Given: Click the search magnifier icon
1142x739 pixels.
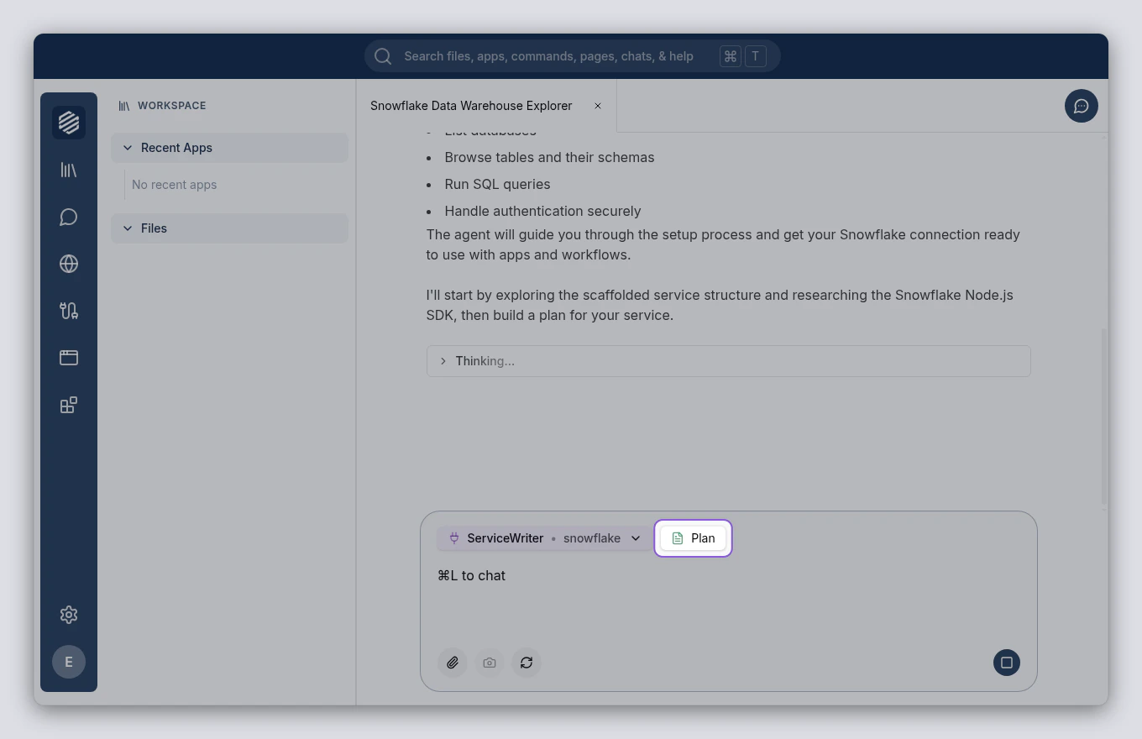Looking at the screenshot, I should pyautogui.click(x=383, y=56).
